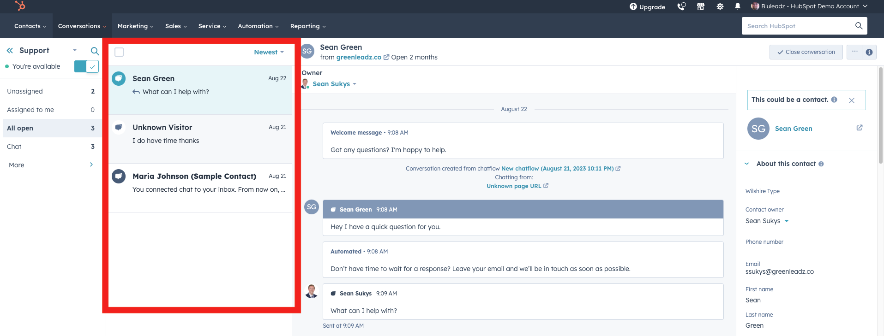The image size is (884, 336).
Task: Open the Newest sort dropdown
Action: [x=269, y=52]
